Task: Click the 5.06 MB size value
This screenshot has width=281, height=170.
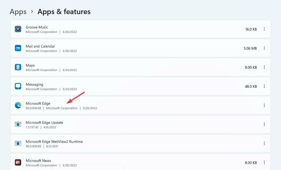Action: 250,48
